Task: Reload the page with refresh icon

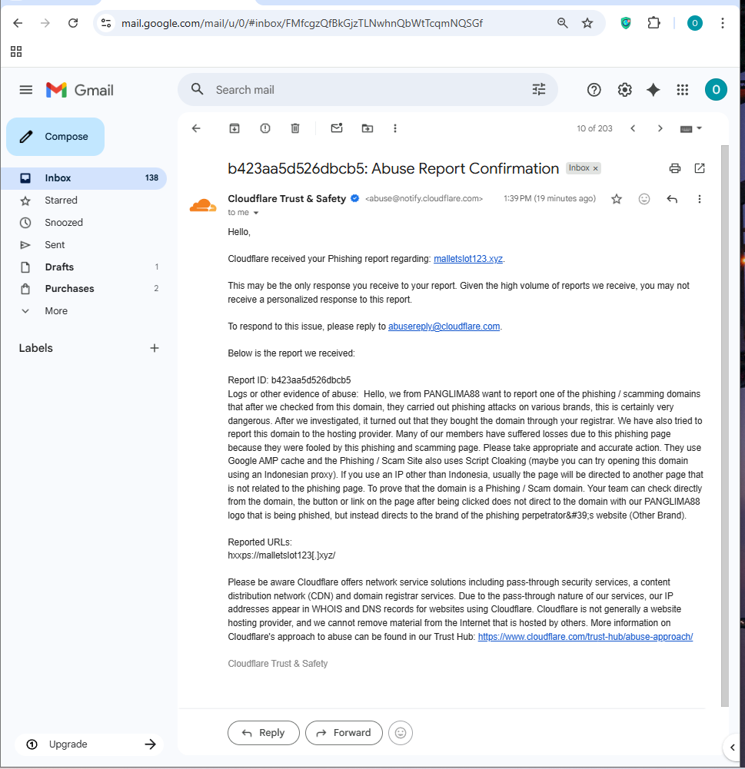Action: coord(73,23)
